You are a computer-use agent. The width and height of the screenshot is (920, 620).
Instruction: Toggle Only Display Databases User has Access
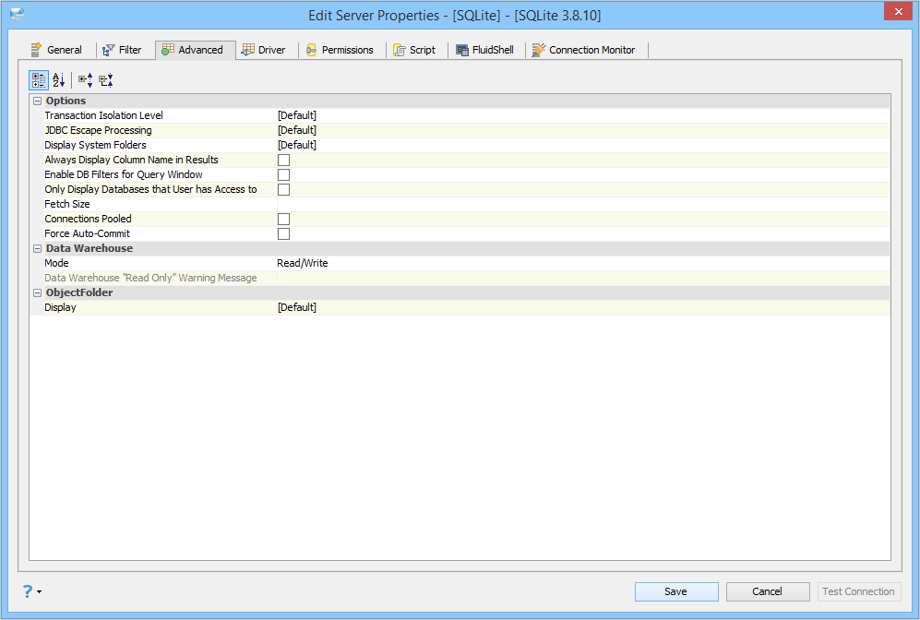click(284, 189)
